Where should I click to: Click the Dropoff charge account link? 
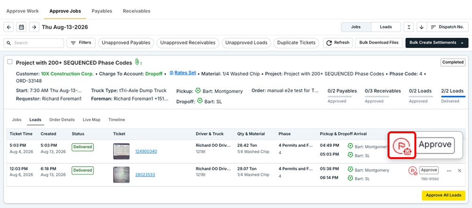pyautogui.click(x=154, y=73)
